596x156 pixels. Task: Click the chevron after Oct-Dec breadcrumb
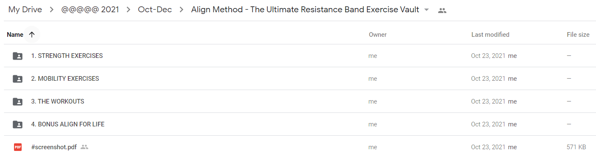coord(182,10)
